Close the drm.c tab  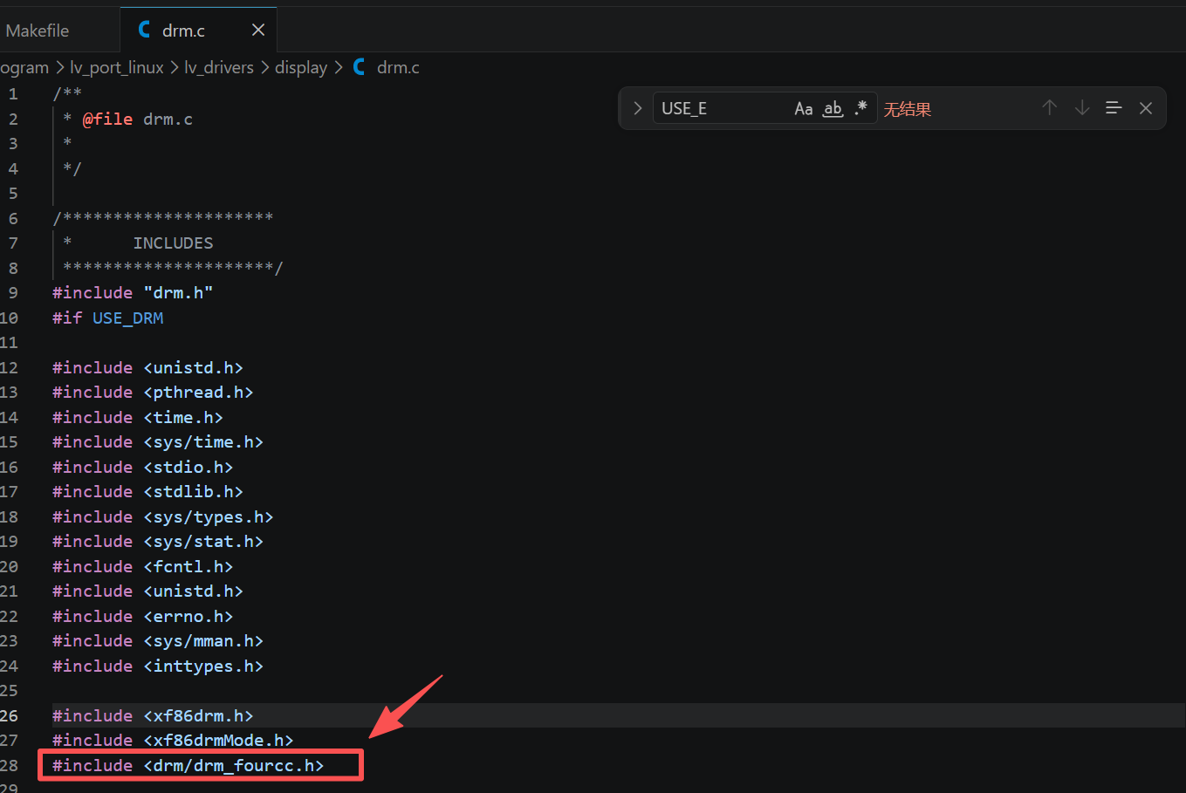point(258,31)
